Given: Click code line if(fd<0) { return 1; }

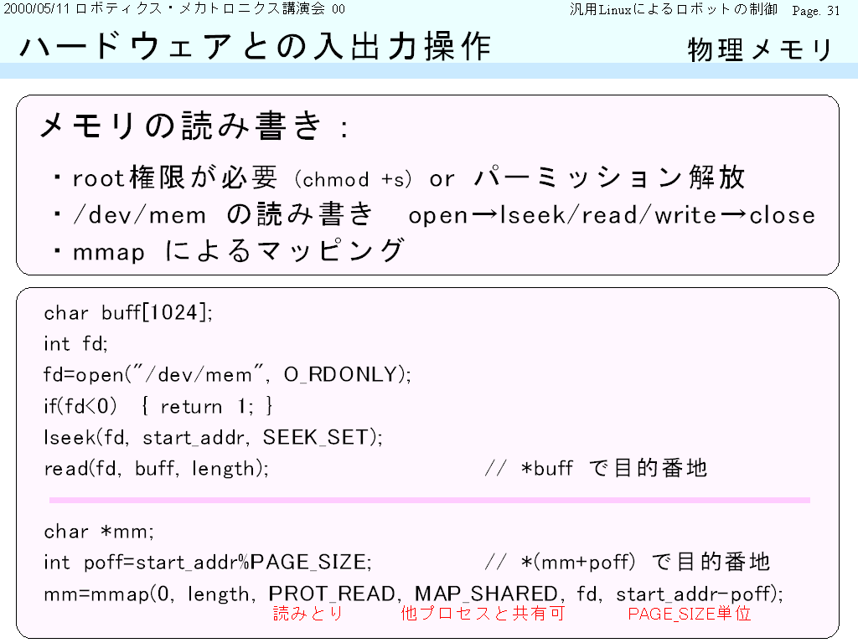Looking at the screenshot, I should [x=158, y=406].
